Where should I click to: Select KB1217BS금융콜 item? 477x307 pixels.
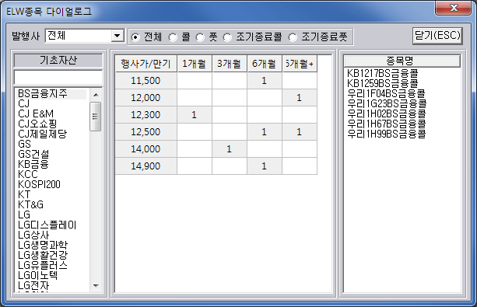point(383,73)
